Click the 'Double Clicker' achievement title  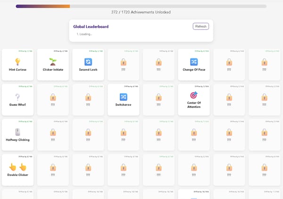pos(18,175)
